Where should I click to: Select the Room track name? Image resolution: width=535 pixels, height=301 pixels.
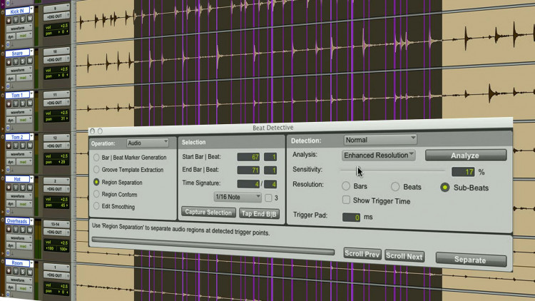pos(17,263)
